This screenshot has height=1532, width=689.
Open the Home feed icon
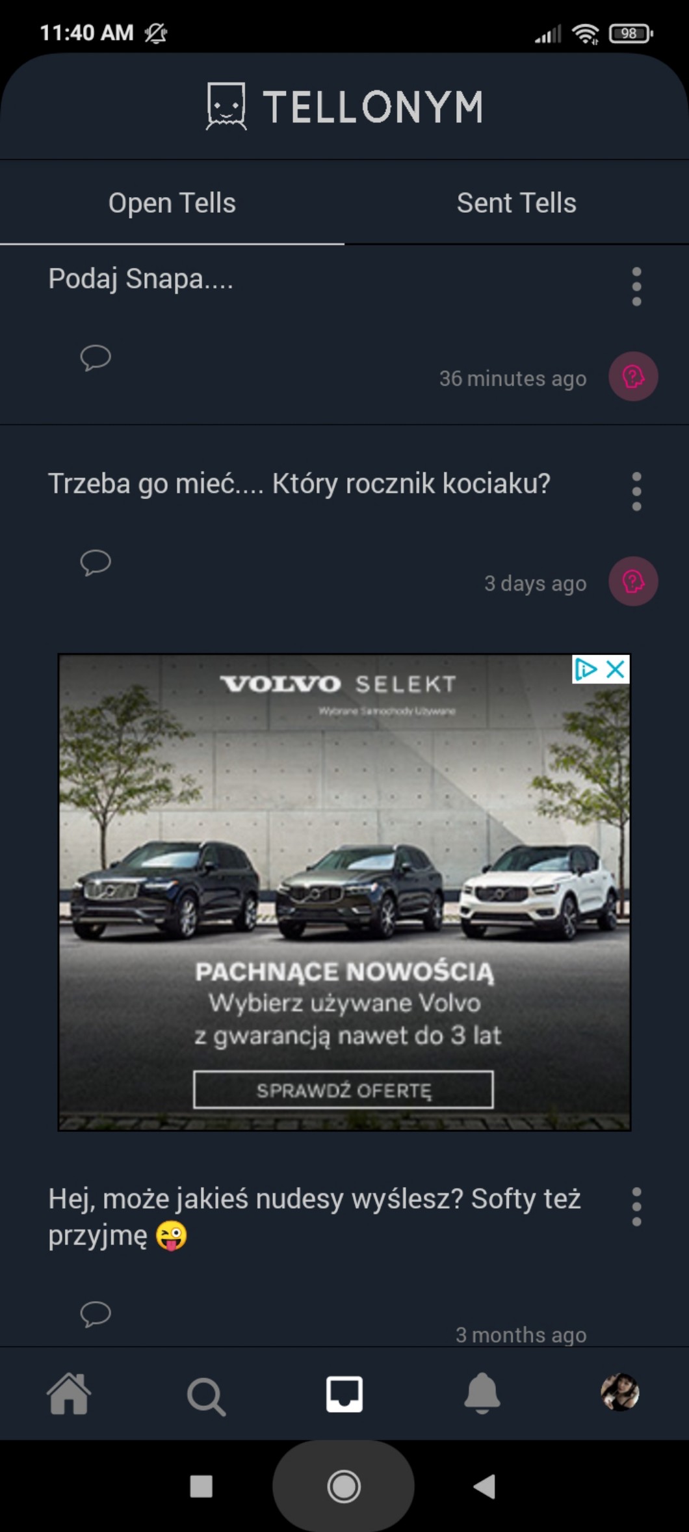[x=69, y=1394]
